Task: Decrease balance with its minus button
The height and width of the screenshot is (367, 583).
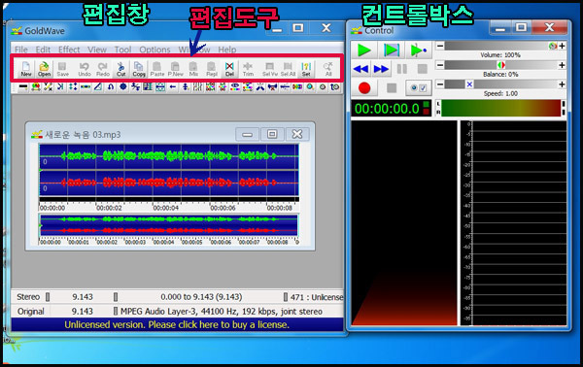Action: click(440, 65)
